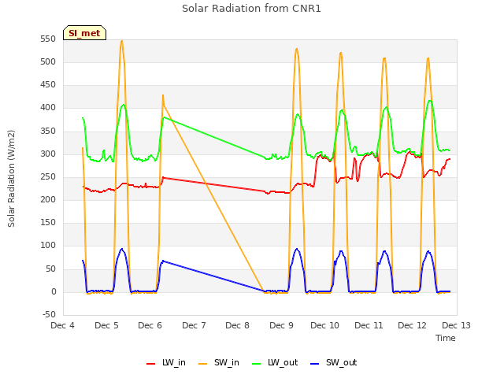Toggle the LW_out legend entry
Screen dimensions: 504x378
(275, 362)
